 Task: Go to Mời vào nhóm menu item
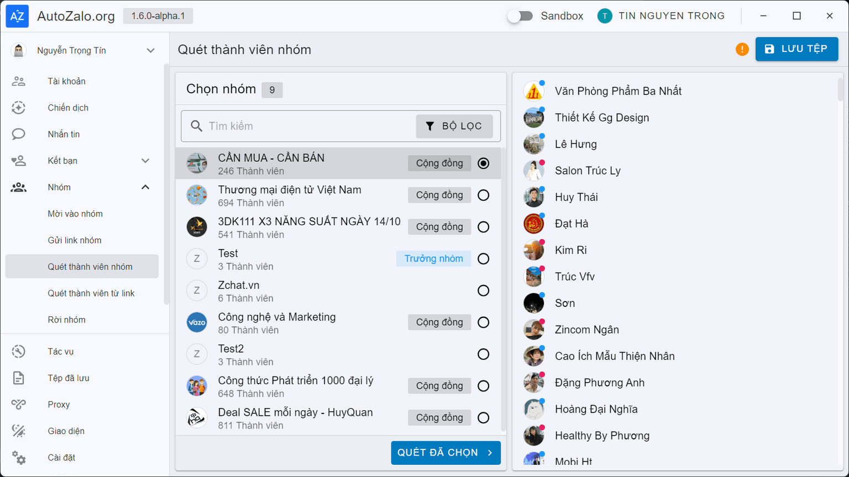coord(75,214)
